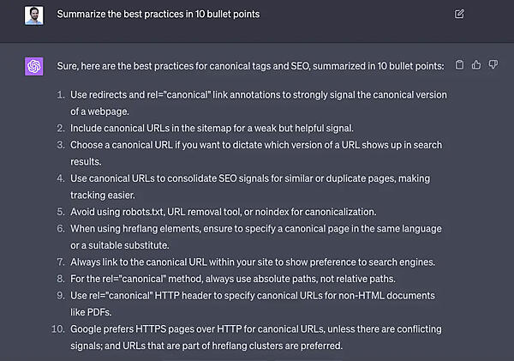514x361 pixels.
Task: Give the response a thumbs up
Action: pos(476,64)
